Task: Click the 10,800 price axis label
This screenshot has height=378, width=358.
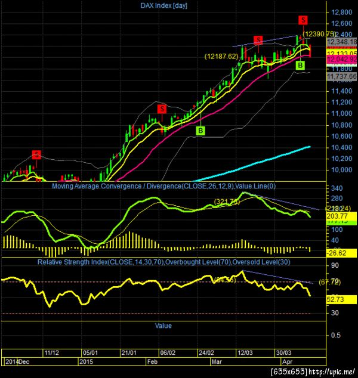Action: (342, 125)
